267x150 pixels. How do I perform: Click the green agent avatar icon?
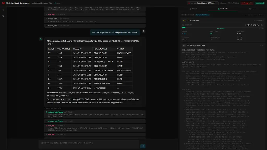coord(41,39)
